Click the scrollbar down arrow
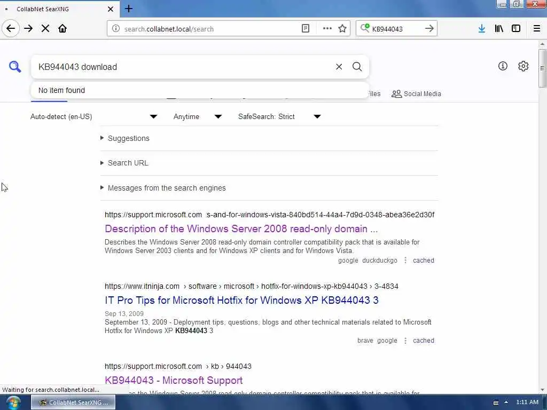 pos(542,390)
